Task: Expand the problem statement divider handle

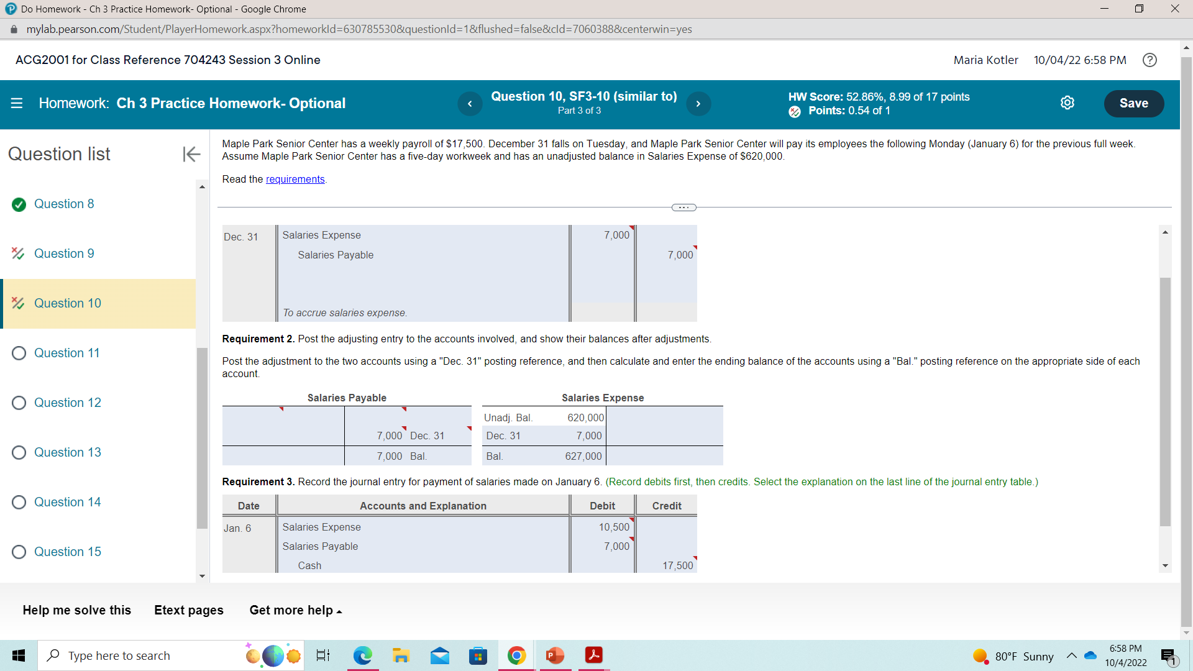Action: (683, 208)
